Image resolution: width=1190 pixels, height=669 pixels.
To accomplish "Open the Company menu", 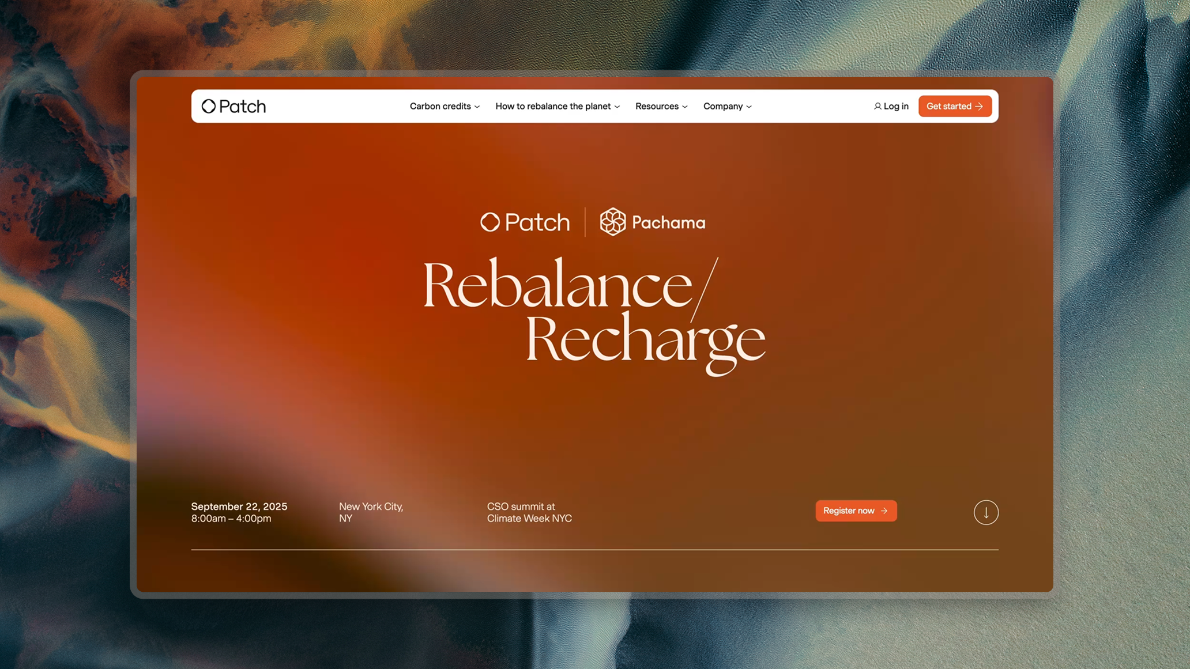I will (727, 106).
